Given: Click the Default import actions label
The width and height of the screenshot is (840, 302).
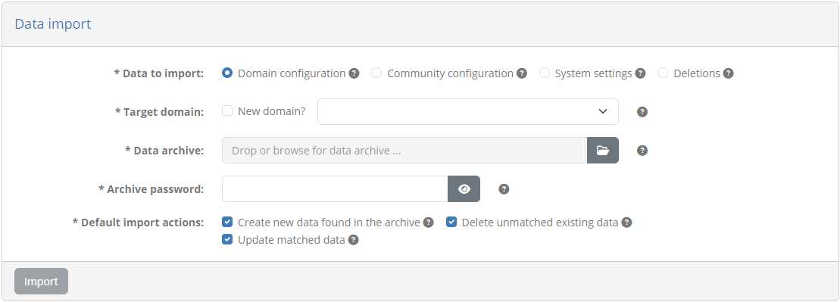Looking at the screenshot, I should click(x=138, y=223).
